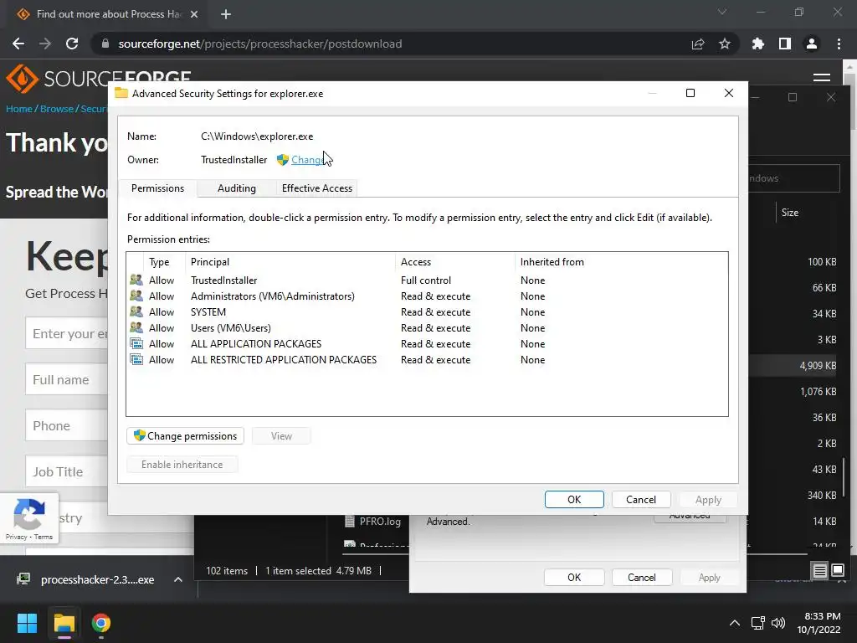Viewport: 857px width, 643px height.
Task: Open the SourceForge hamburger menu
Action: pyautogui.click(x=822, y=78)
